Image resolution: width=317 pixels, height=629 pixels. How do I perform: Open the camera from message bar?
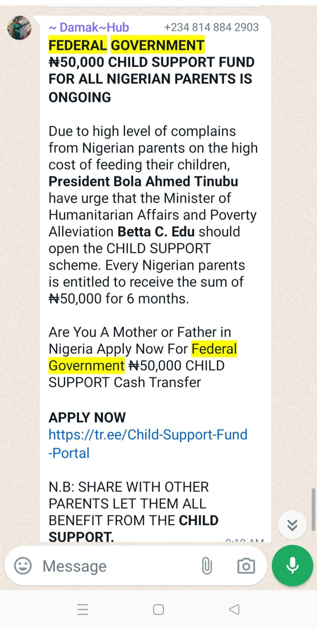tap(246, 566)
